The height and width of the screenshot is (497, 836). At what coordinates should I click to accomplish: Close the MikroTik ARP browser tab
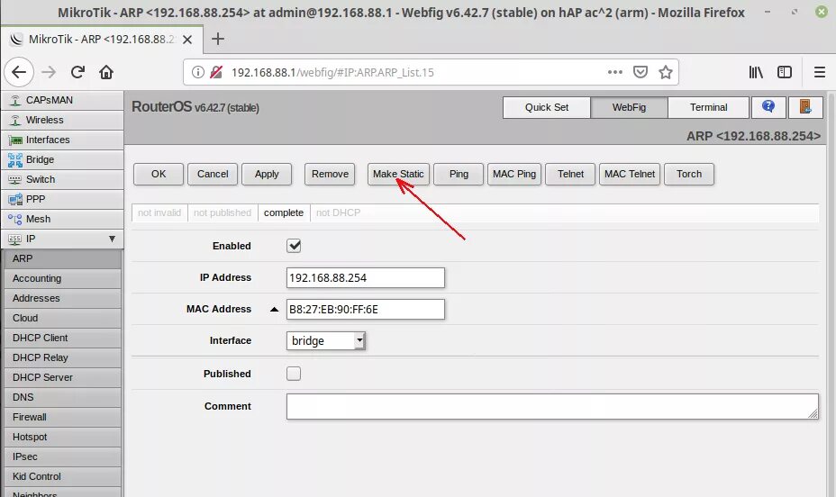click(187, 40)
